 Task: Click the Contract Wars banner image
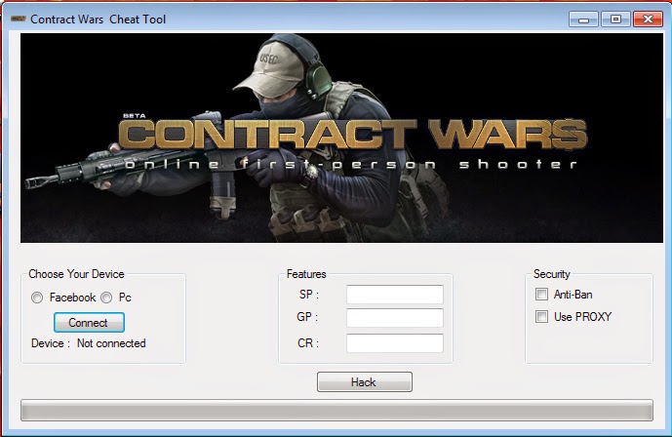[x=341, y=138]
